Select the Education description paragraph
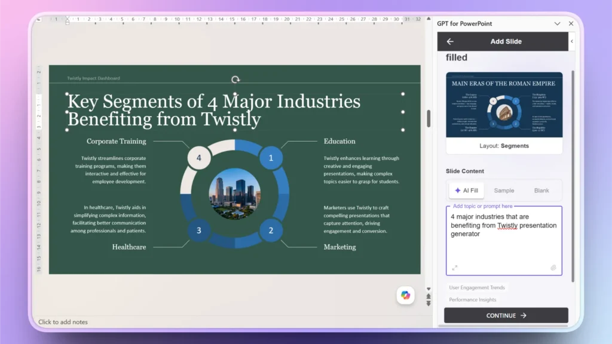Image resolution: width=612 pixels, height=344 pixels. click(361, 170)
